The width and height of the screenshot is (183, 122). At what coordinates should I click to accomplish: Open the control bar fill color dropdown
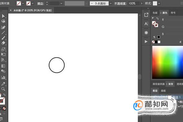(23, 3)
